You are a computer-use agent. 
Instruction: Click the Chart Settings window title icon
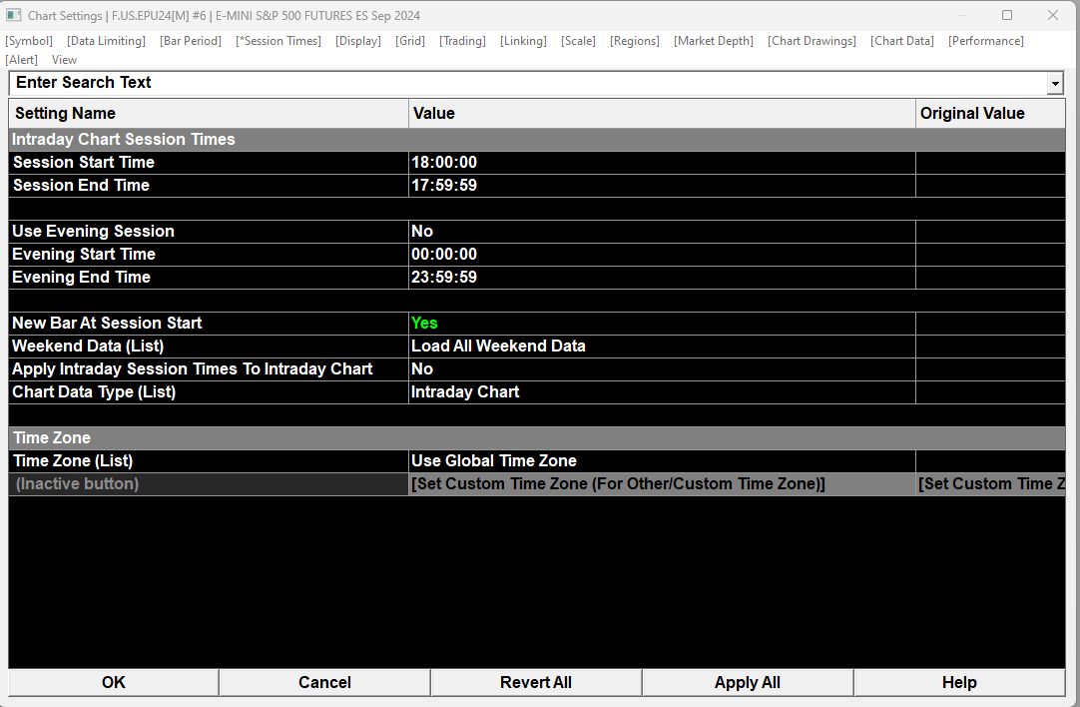point(14,15)
